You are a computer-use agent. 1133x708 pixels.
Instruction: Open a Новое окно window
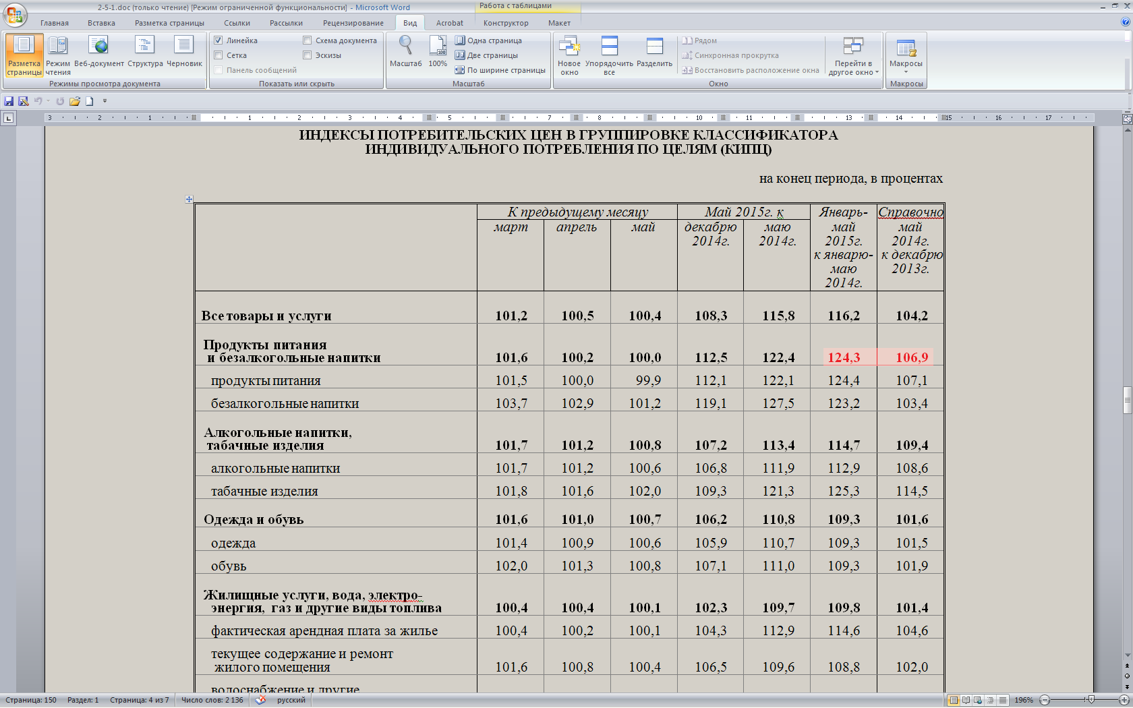[569, 51]
